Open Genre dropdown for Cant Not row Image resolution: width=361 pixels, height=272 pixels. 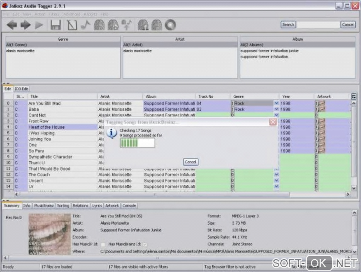click(276, 115)
